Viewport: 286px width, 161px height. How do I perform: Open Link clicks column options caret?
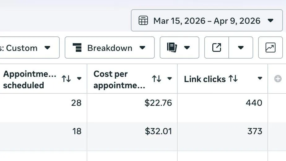point(260,79)
